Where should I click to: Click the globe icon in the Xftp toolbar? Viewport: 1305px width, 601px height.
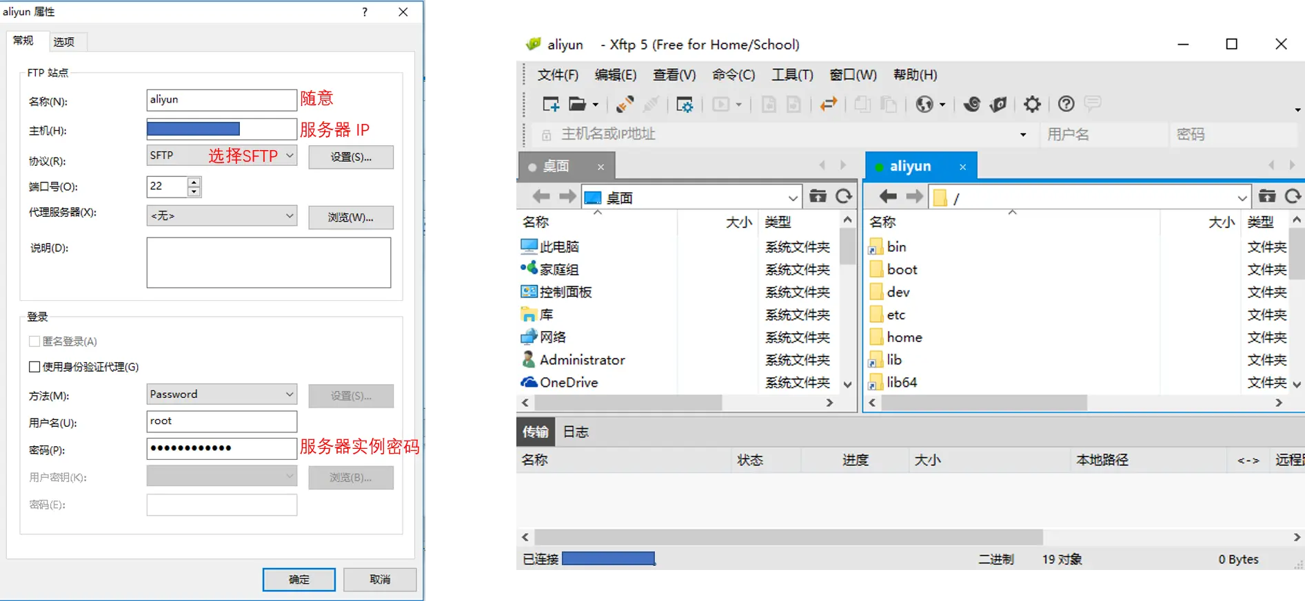[x=924, y=104]
